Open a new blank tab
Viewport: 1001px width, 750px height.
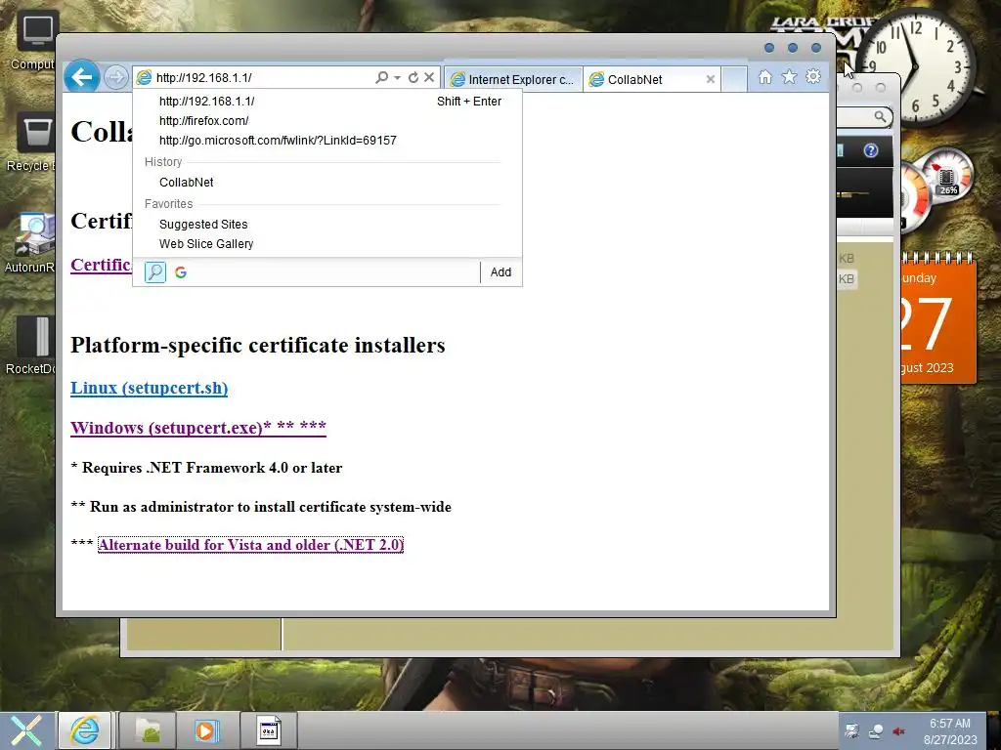point(734,79)
